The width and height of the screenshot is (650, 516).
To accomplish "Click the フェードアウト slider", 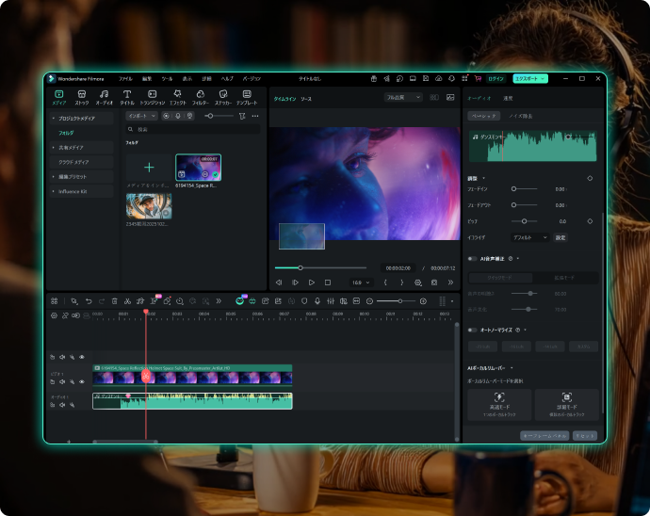I will pos(524,204).
